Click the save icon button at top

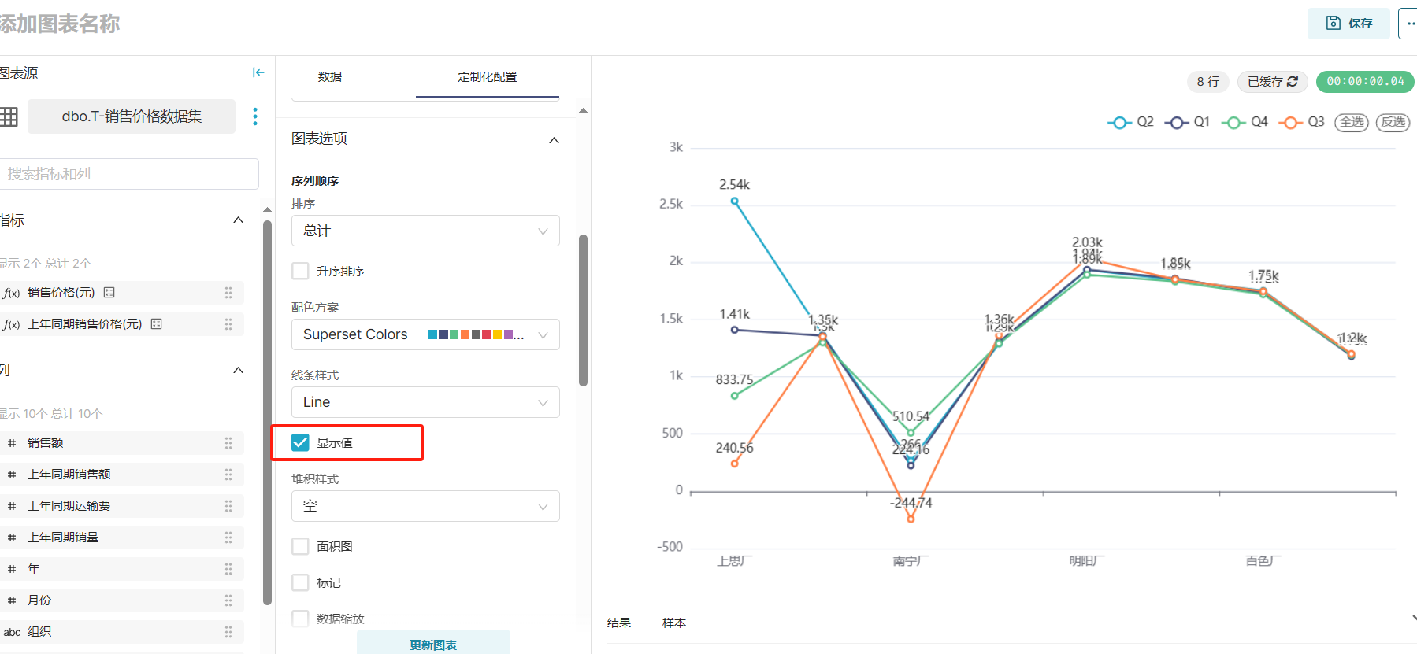click(1348, 24)
